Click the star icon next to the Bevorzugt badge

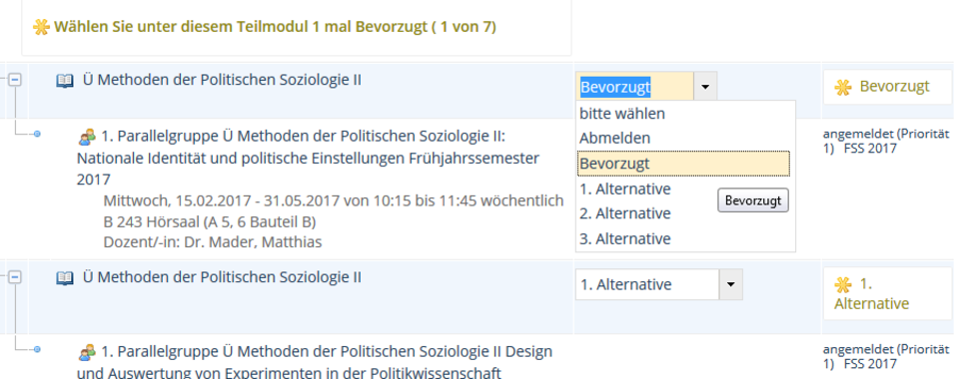tap(843, 88)
